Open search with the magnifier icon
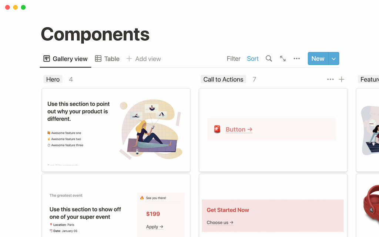This screenshot has height=237, width=379. [x=269, y=59]
